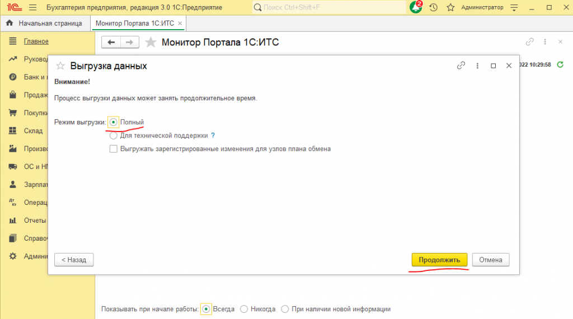Select the Полный export mode radio

(x=114, y=122)
